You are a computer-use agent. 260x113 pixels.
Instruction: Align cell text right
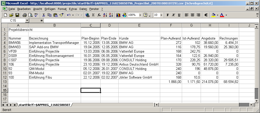click(x=198, y=15)
